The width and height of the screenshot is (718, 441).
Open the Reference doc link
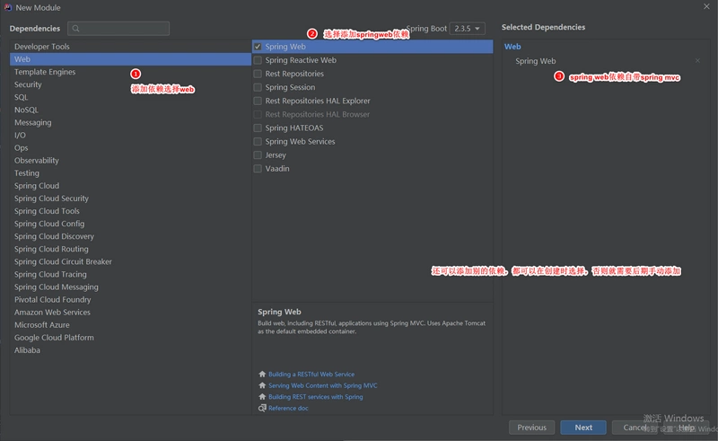pos(288,408)
